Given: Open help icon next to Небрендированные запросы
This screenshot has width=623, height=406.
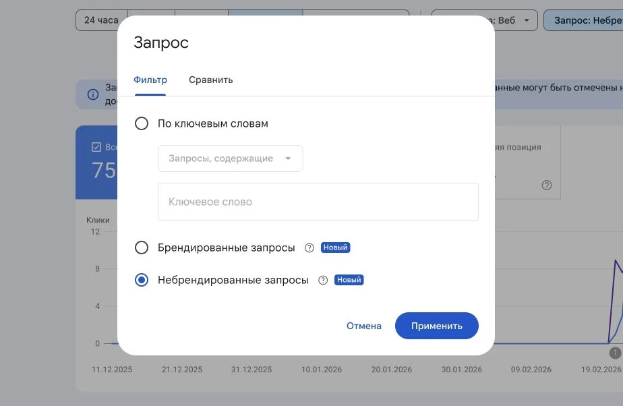Looking at the screenshot, I should coord(323,281).
